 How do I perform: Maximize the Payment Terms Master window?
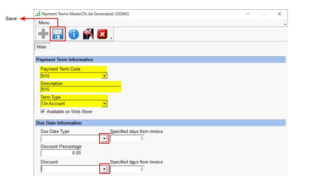[264, 14]
